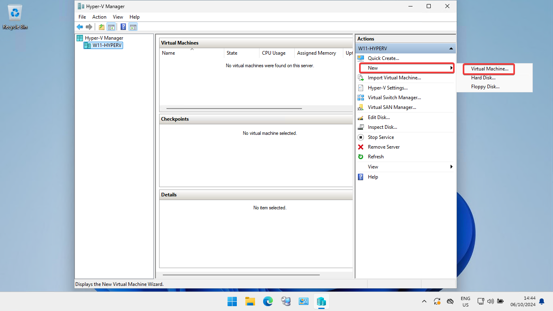Viewport: 553px width, 311px height.
Task: Click the Forward arrow toolbar icon
Action: (89, 27)
